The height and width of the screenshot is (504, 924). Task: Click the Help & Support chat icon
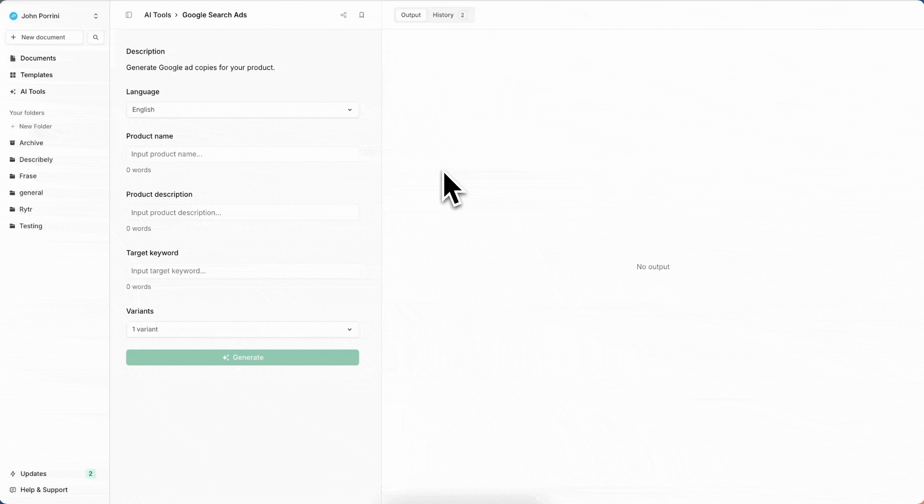[13, 490]
